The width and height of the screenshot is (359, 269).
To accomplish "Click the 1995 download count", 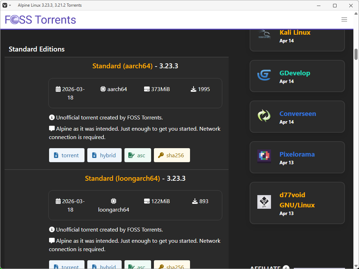I will (x=204, y=89).
